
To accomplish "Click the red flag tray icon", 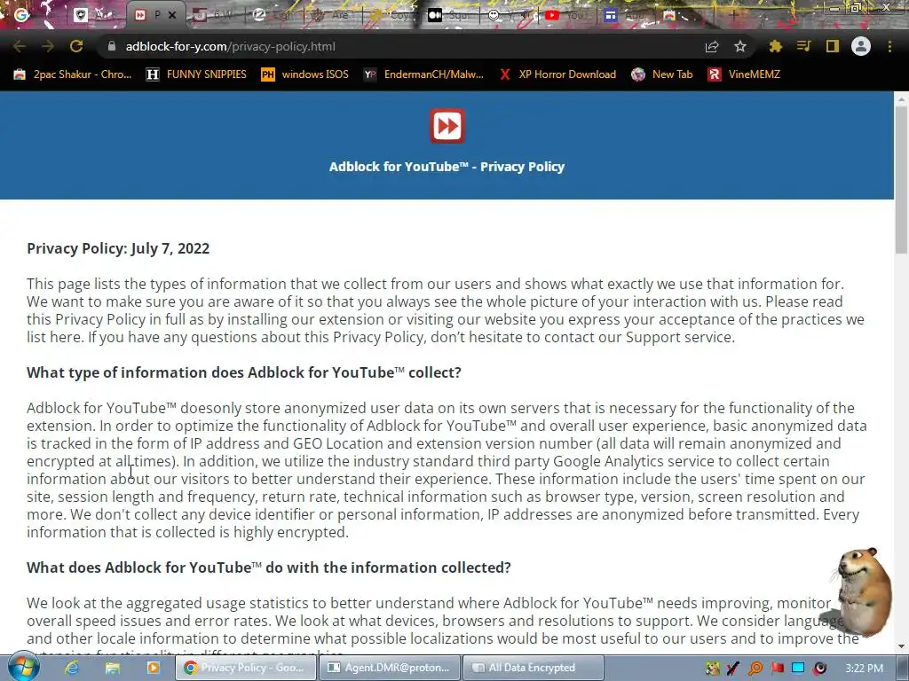I will (777, 669).
